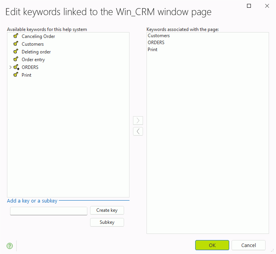Select Canceling Order in available keywords
The height and width of the screenshot is (254, 276).
[x=38, y=36]
